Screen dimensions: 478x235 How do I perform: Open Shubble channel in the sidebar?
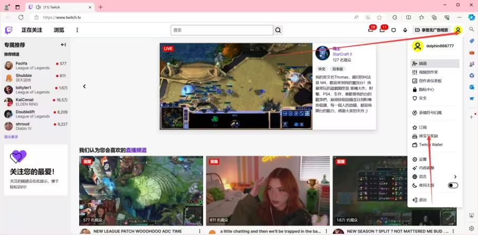[36, 77]
